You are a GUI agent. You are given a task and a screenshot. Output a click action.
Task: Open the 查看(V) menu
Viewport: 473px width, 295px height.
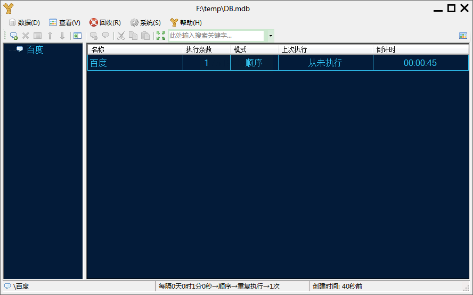(x=65, y=22)
